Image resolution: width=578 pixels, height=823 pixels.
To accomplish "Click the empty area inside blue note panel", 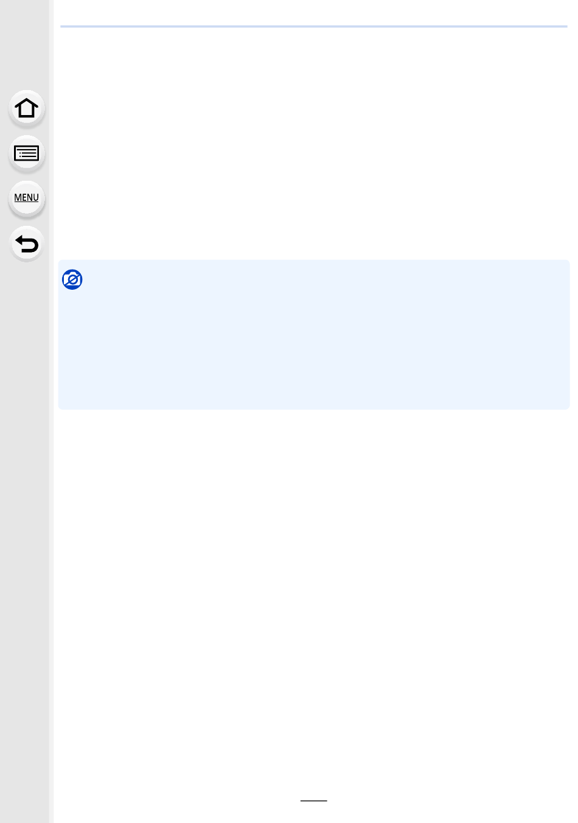I will pyautogui.click(x=322, y=347).
